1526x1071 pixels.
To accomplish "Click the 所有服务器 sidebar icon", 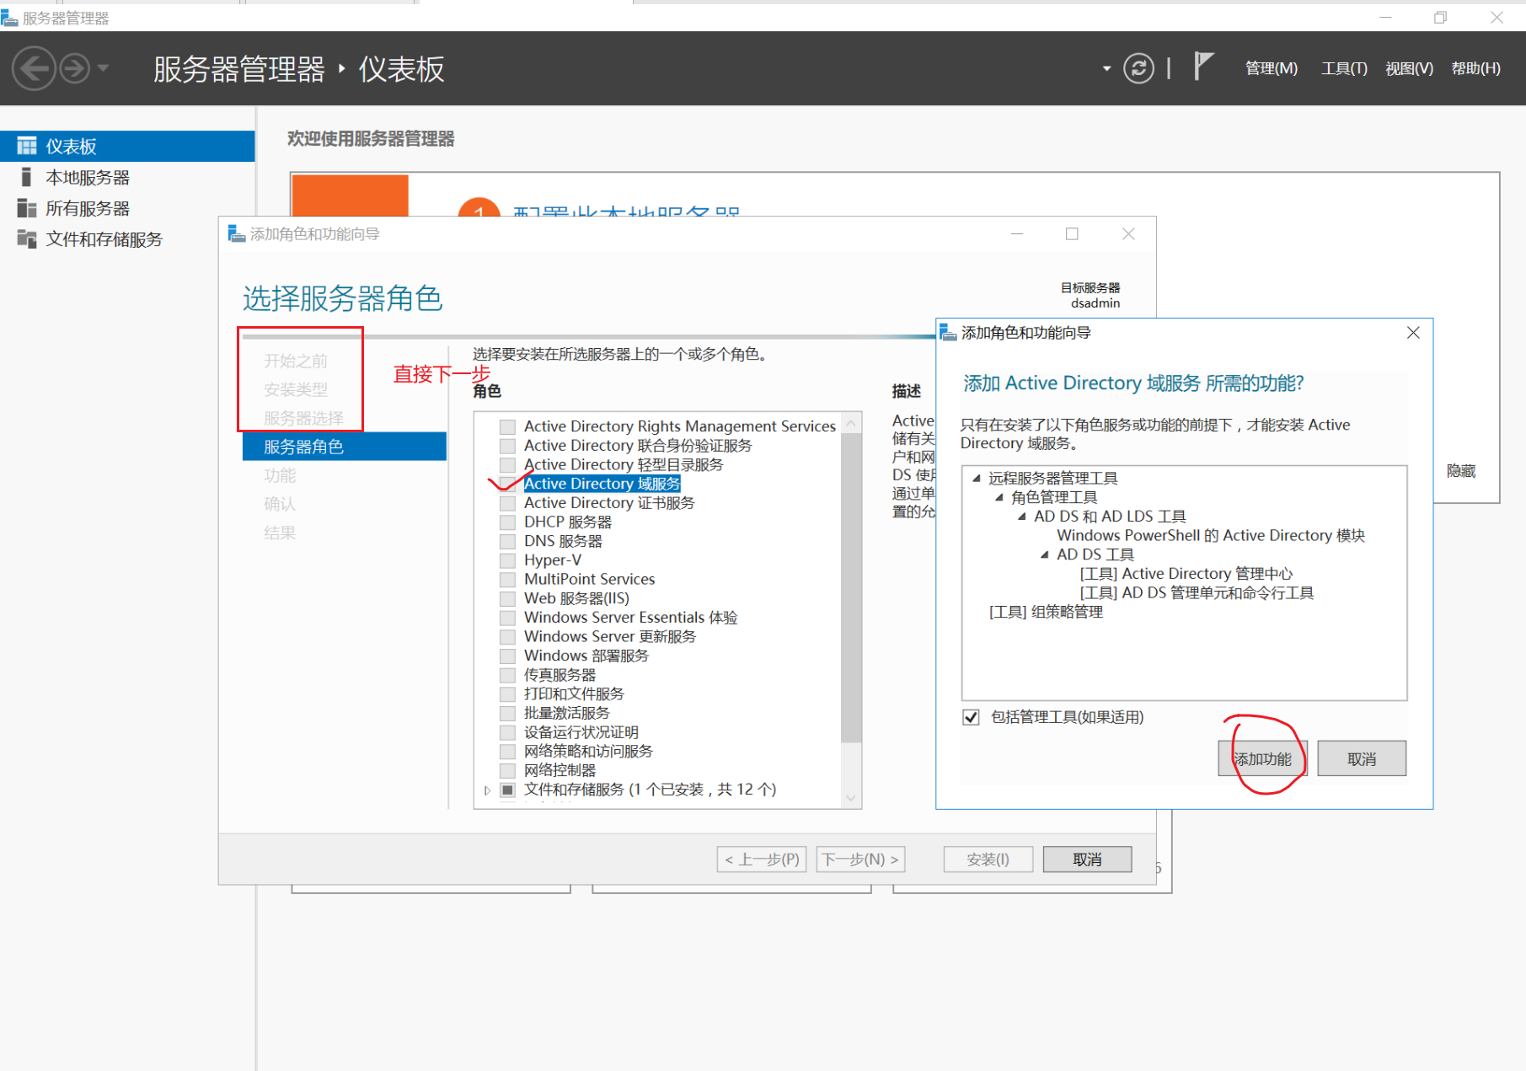I will point(27,208).
